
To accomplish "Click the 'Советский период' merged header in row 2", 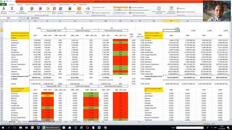I will tap(82, 30).
